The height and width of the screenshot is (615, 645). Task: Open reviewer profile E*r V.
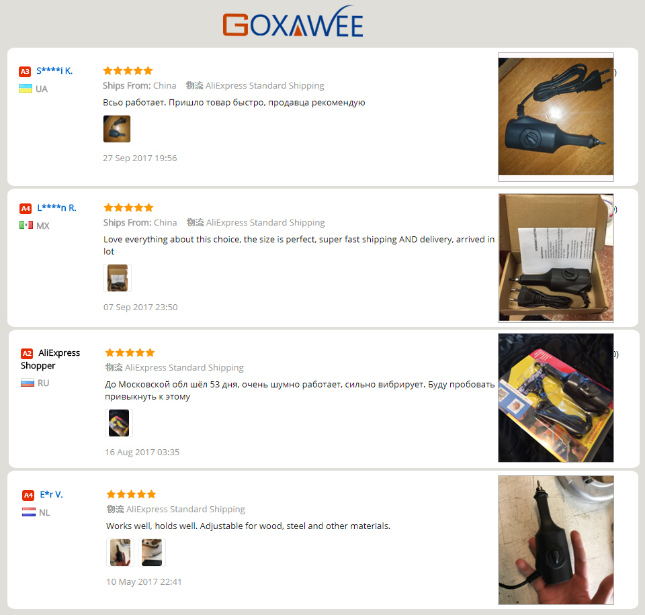(x=52, y=495)
